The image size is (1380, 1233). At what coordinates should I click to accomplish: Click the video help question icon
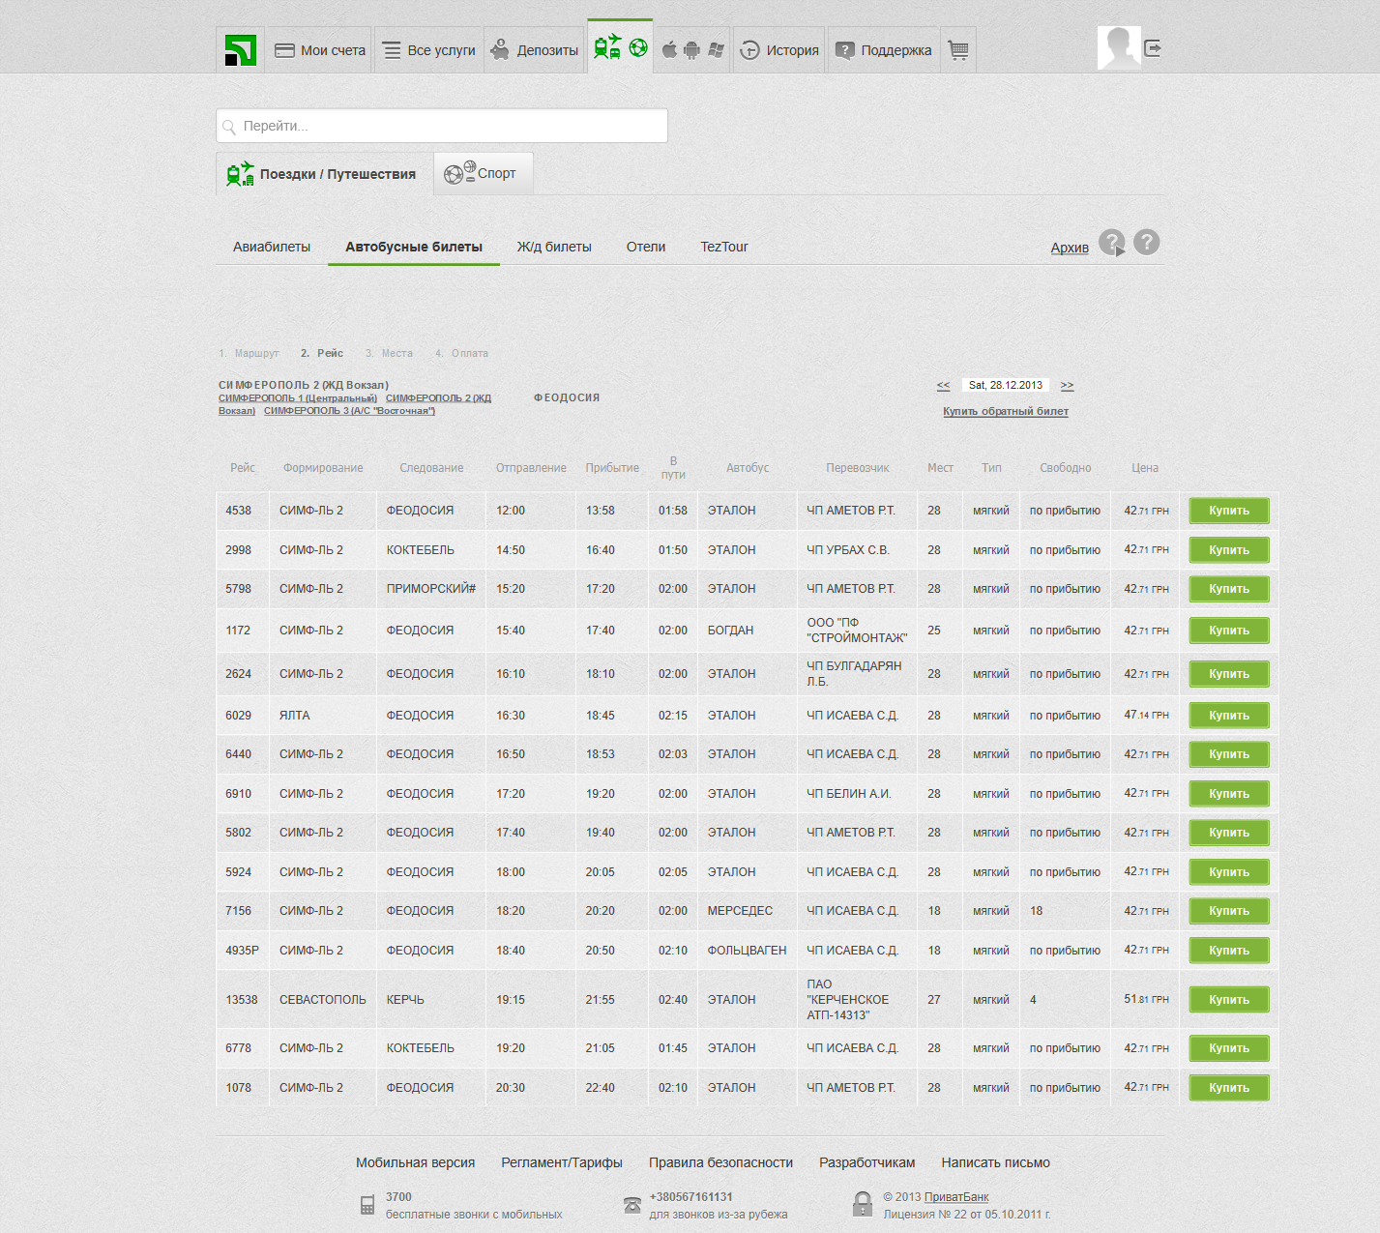coord(1112,243)
